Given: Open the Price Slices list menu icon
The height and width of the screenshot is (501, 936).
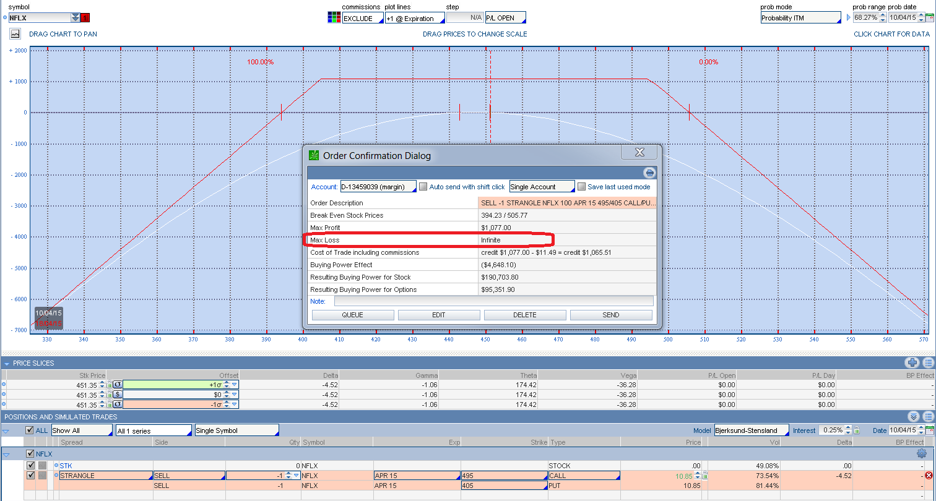Looking at the screenshot, I should (x=928, y=363).
